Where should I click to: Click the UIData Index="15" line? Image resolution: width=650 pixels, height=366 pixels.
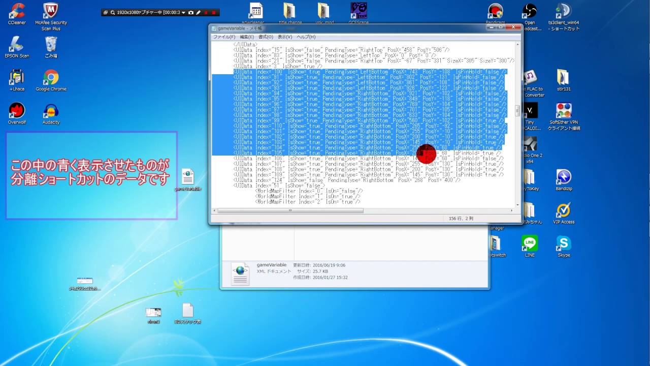341,50
